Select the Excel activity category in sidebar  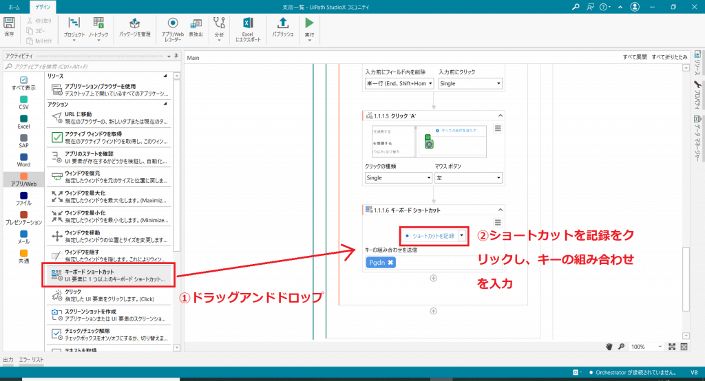[x=23, y=121]
